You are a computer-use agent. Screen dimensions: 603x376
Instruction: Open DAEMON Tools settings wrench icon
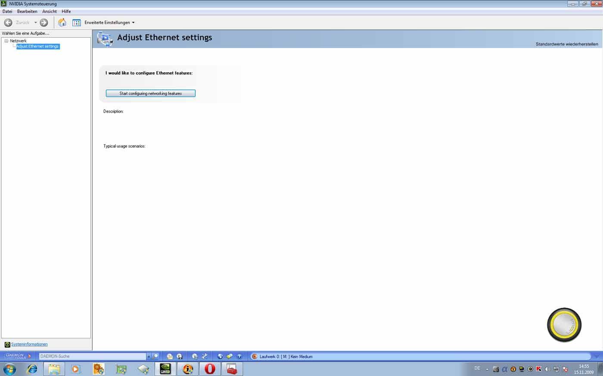click(205, 356)
